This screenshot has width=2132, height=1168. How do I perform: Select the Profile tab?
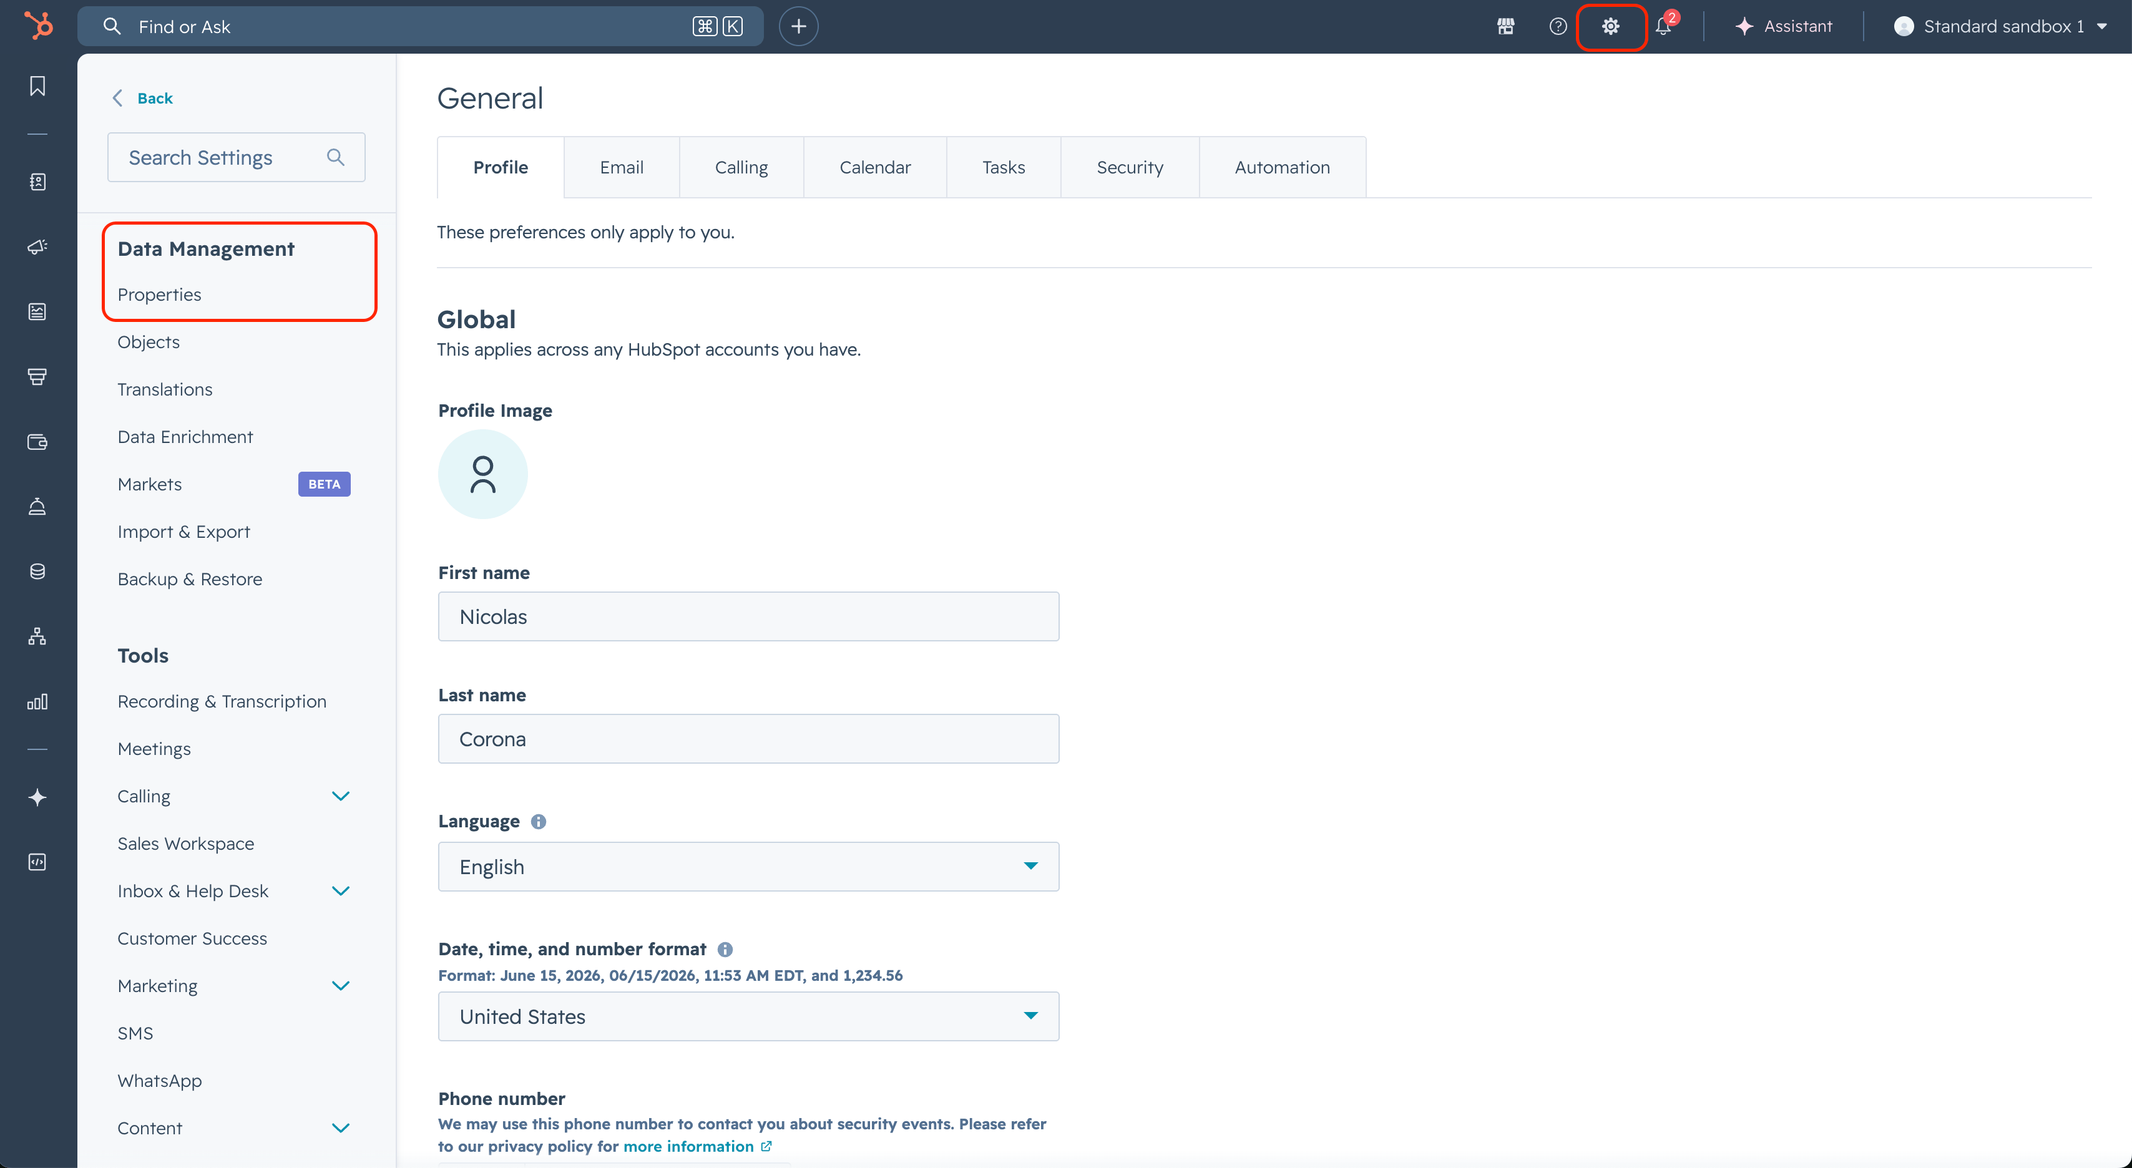(501, 167)
